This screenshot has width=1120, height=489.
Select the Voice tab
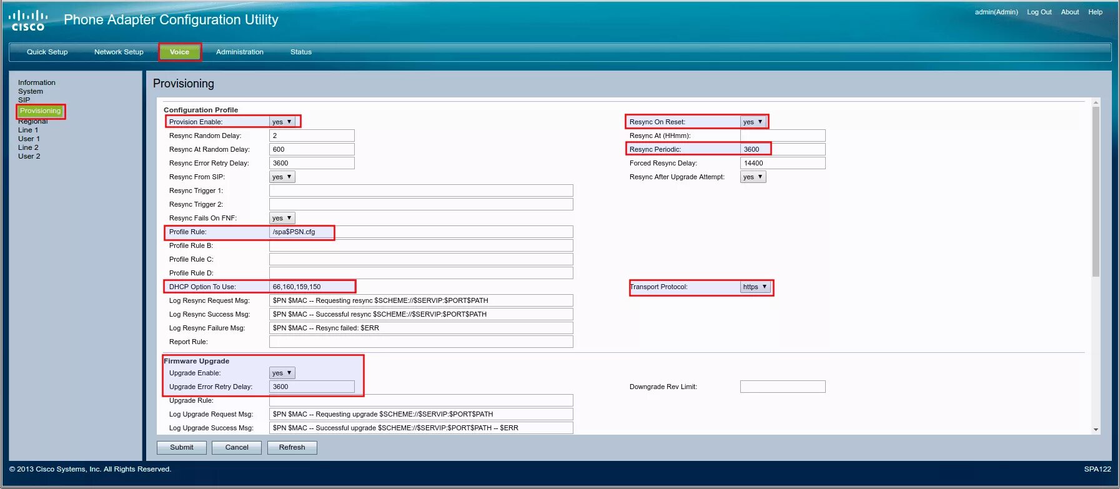pos(179,52)
